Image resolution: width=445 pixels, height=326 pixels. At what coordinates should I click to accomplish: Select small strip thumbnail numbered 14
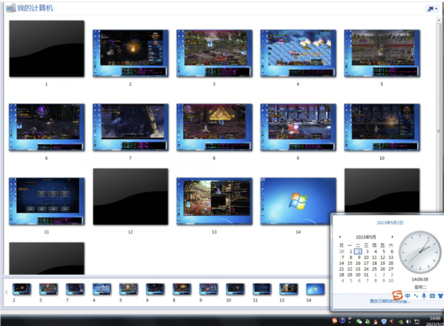(x=315, y=289)
